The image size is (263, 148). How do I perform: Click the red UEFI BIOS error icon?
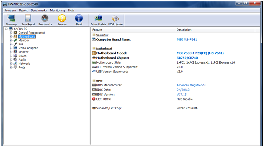pos(94,99)
